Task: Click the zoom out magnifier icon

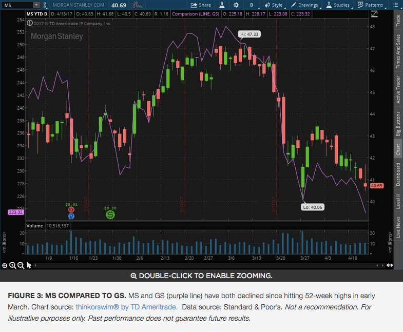Action: coord(21,265)
